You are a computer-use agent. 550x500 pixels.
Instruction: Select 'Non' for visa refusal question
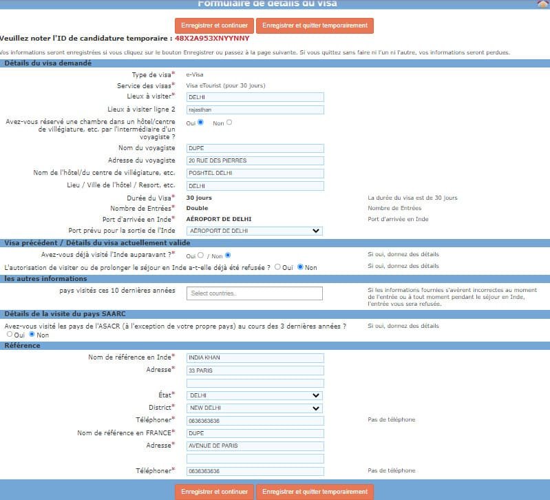pos(300,267)
